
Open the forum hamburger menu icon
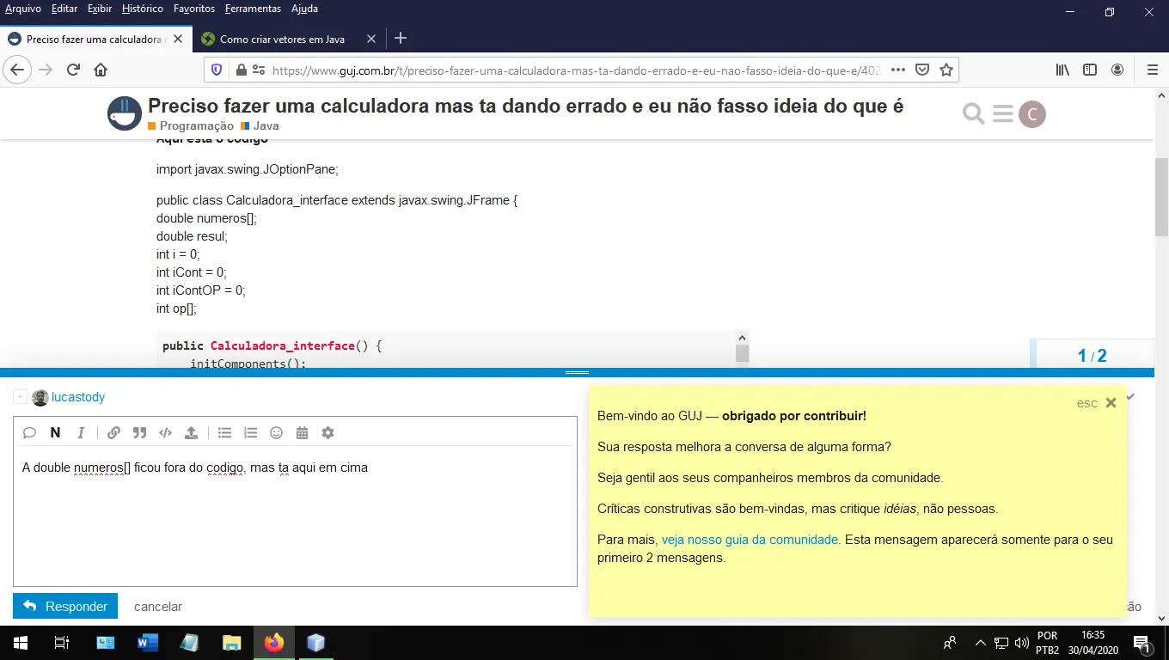[1003, 114]
